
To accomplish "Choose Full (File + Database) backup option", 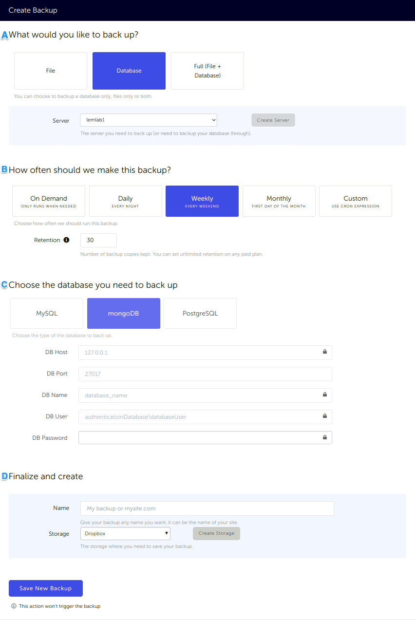I will click(207, 71).
